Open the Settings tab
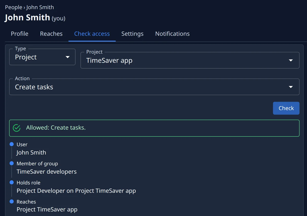 coord(132,34)
